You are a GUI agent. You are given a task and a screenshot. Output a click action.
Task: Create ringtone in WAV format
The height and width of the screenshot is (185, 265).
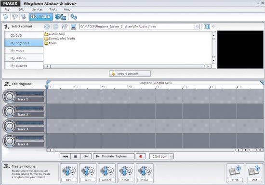pyautogui.click(x=88, y=173)
